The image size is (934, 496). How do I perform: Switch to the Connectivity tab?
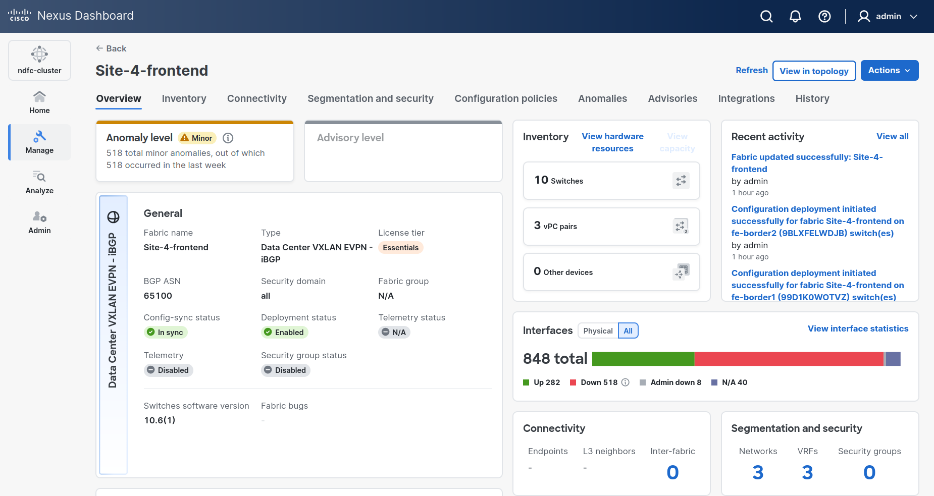[257, 98]
